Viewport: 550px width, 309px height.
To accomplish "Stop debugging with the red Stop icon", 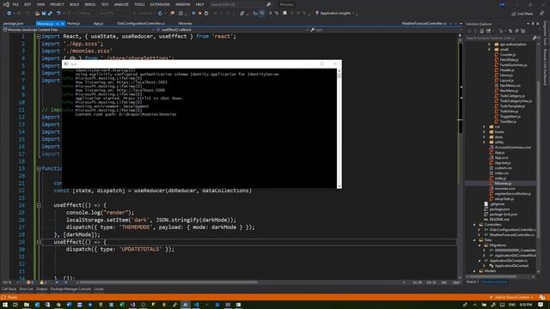I will click(199, 14).
